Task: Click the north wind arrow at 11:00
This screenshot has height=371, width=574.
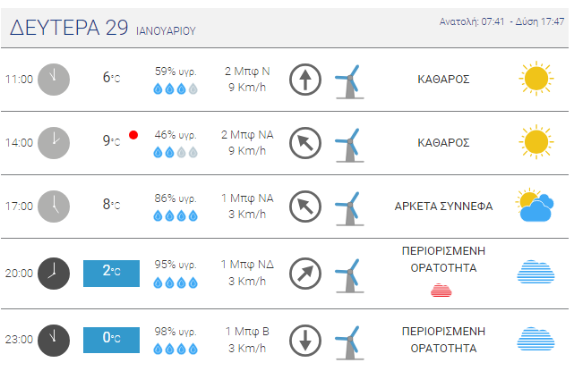Action: point(305,80)
